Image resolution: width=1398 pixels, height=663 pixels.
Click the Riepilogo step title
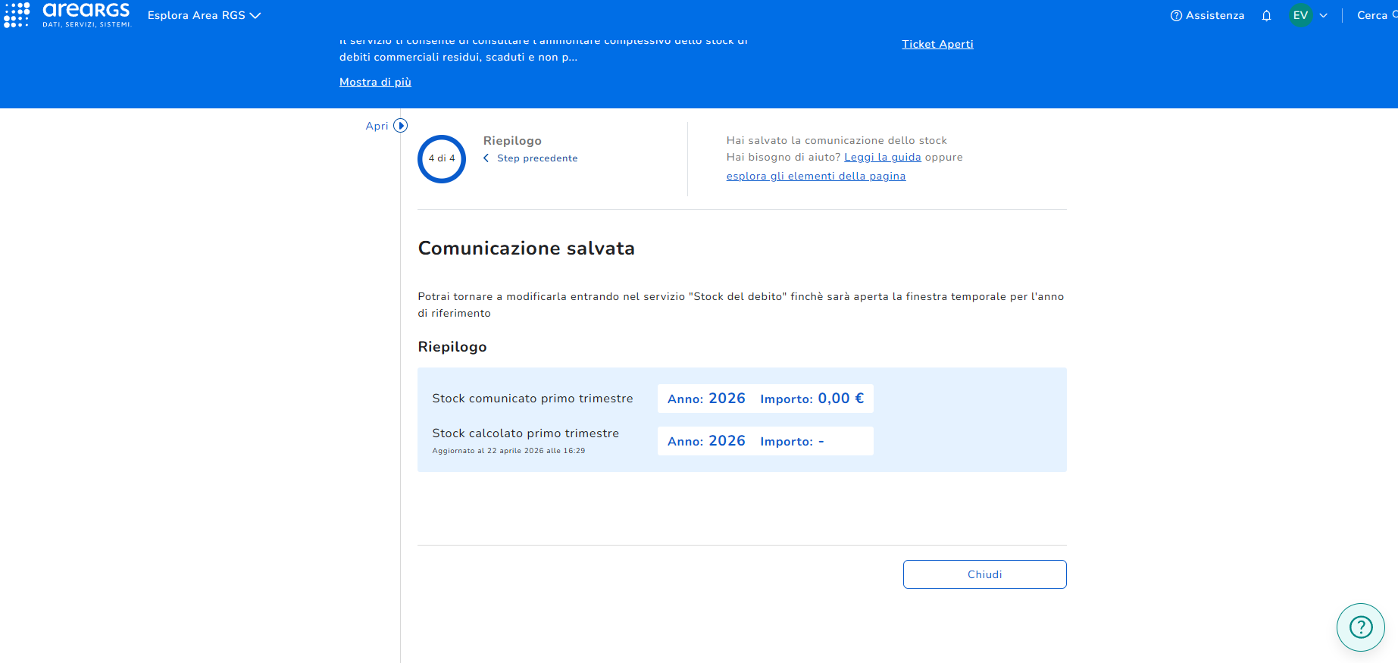[x=512, y=141]
